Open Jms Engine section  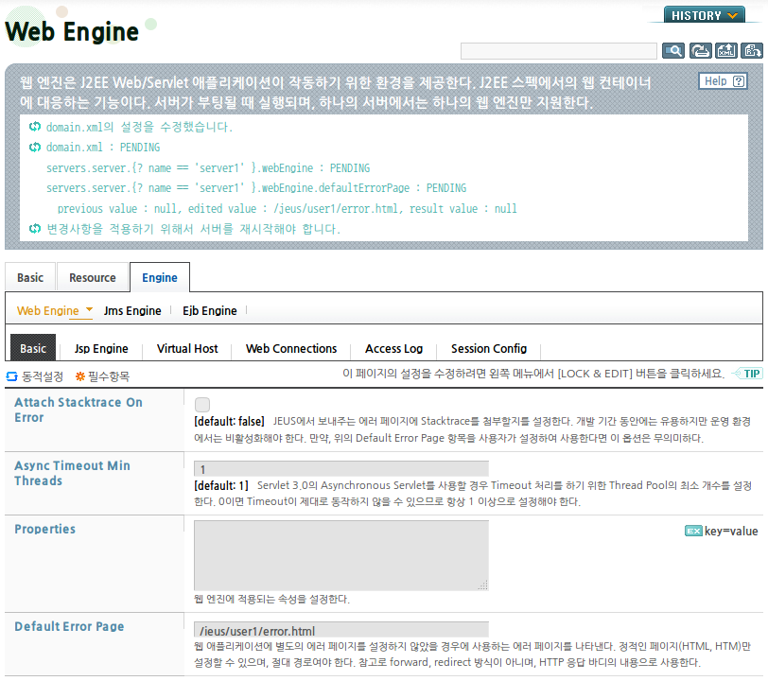tap(132, 310)
